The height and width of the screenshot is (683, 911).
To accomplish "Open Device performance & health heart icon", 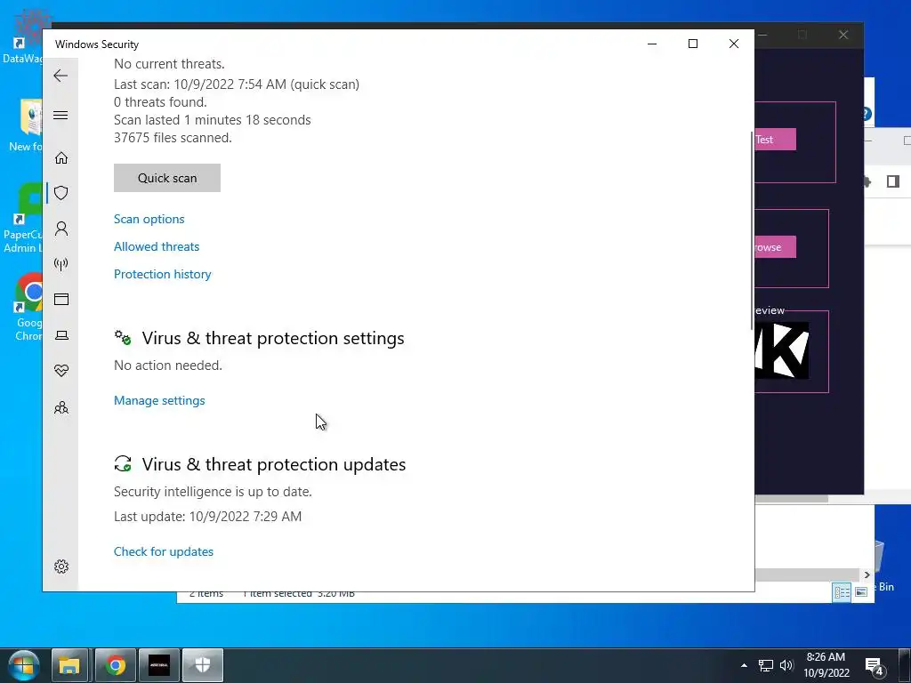I will (x=61, y=371).
